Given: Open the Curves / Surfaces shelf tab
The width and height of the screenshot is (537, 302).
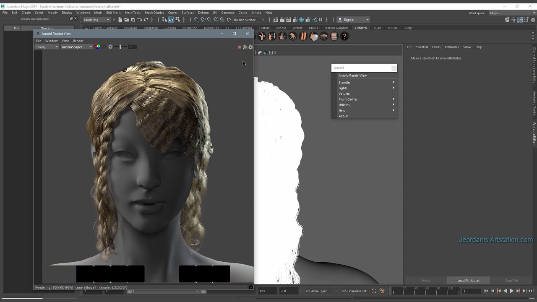Looking at the screenshot, I should point(105,28).
